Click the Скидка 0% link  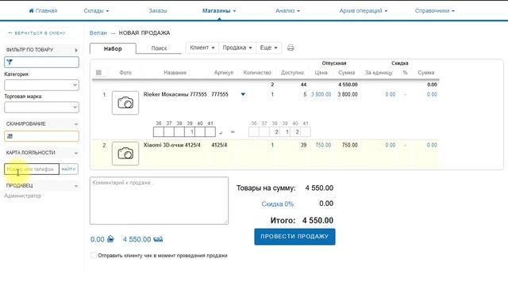tap(278, 204)
